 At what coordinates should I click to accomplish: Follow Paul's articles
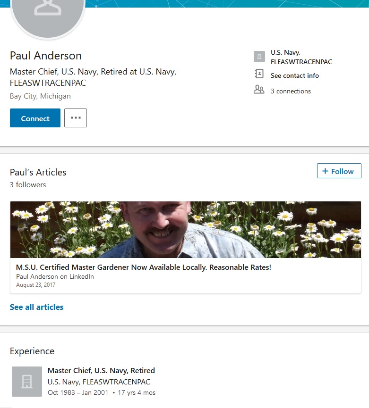tap(339, 171)
